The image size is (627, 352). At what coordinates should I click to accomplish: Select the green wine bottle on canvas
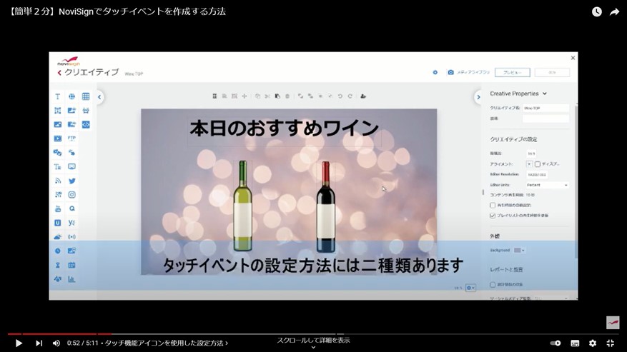coord(242,206)
